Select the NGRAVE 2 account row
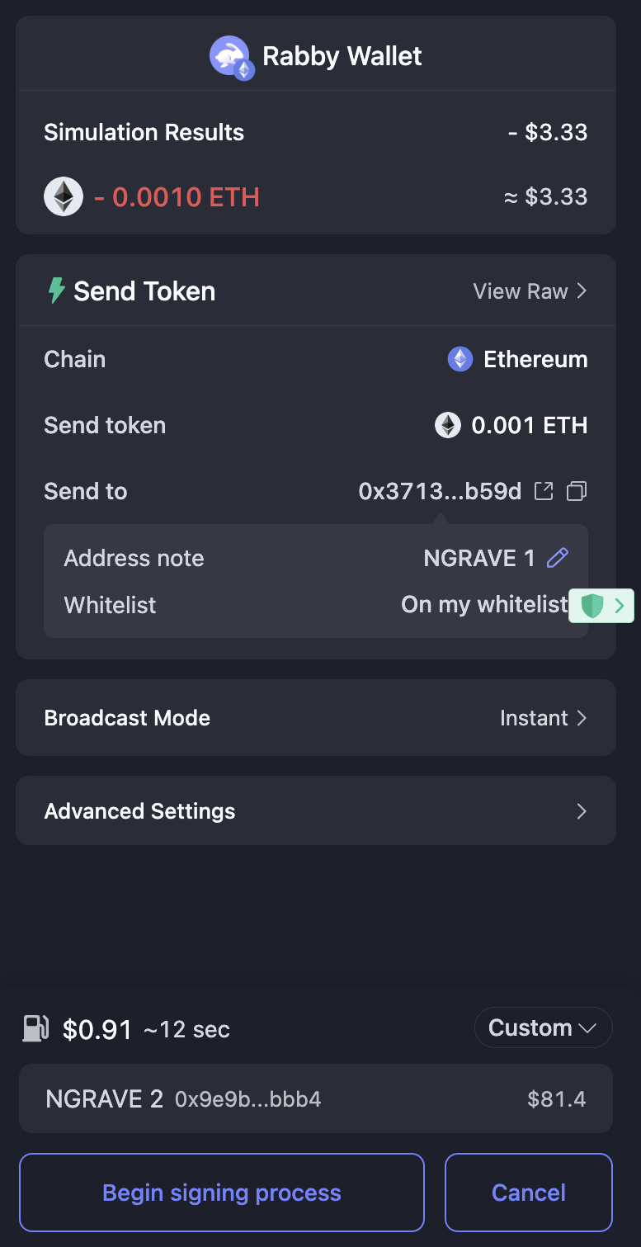Screen dimensions: 641x1247 tap(315, 1098)
